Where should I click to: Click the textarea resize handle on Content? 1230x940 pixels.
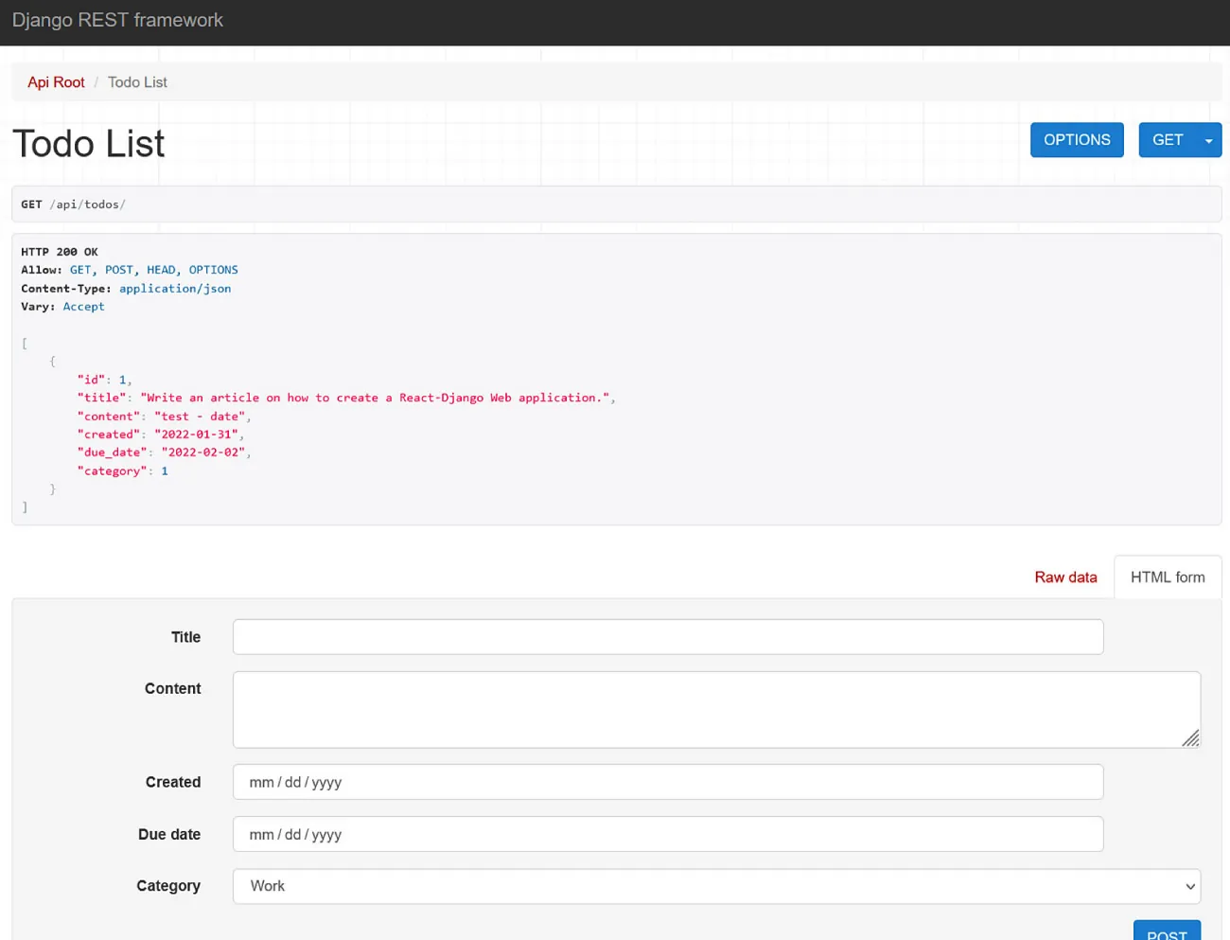click(x=1191, y=738)
